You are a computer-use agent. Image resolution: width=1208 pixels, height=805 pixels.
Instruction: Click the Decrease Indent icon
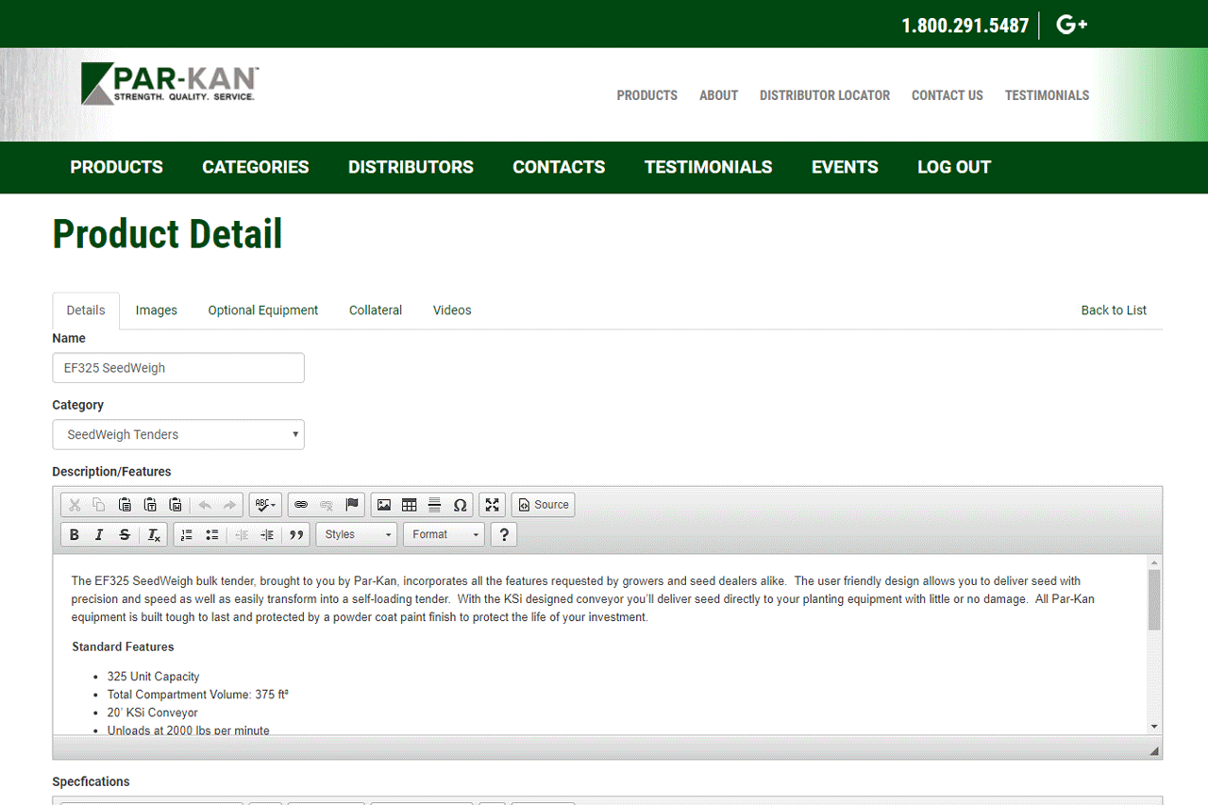pos(242,535)
